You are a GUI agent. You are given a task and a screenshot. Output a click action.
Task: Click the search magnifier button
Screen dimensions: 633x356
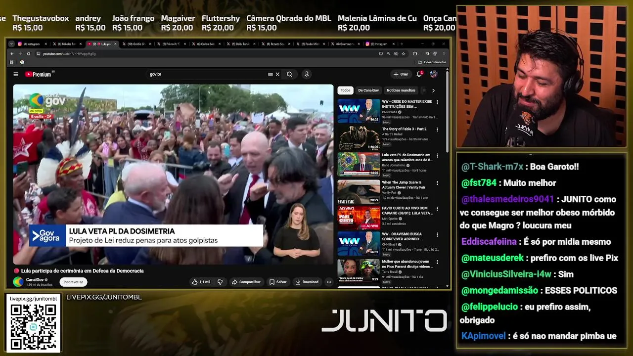coord(289,74)
